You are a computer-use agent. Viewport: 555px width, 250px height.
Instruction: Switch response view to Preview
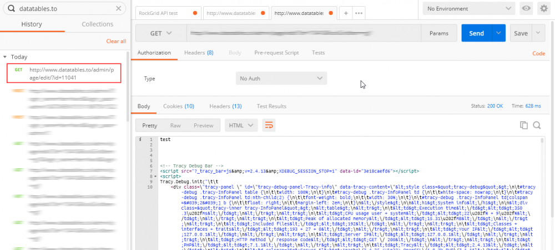[203, 126]
